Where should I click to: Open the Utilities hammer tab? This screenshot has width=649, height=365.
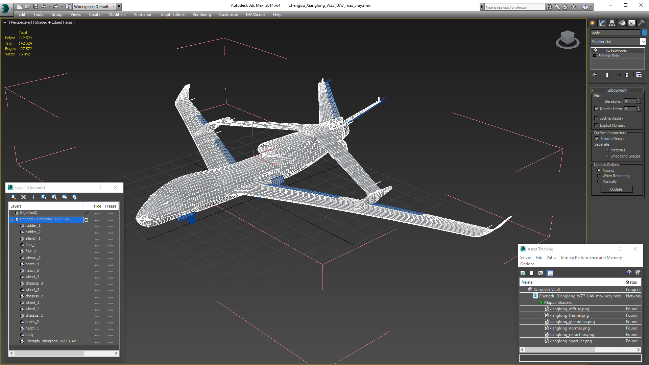pos(641,23)
